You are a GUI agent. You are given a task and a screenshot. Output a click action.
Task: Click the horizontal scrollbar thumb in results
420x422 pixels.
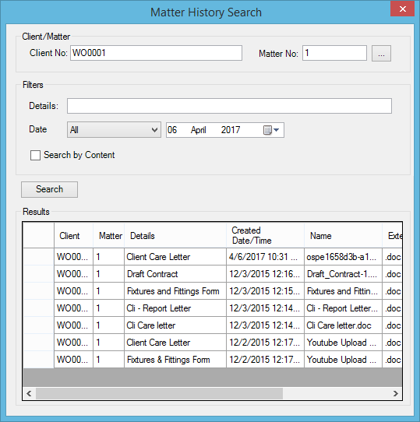[160, 394]
